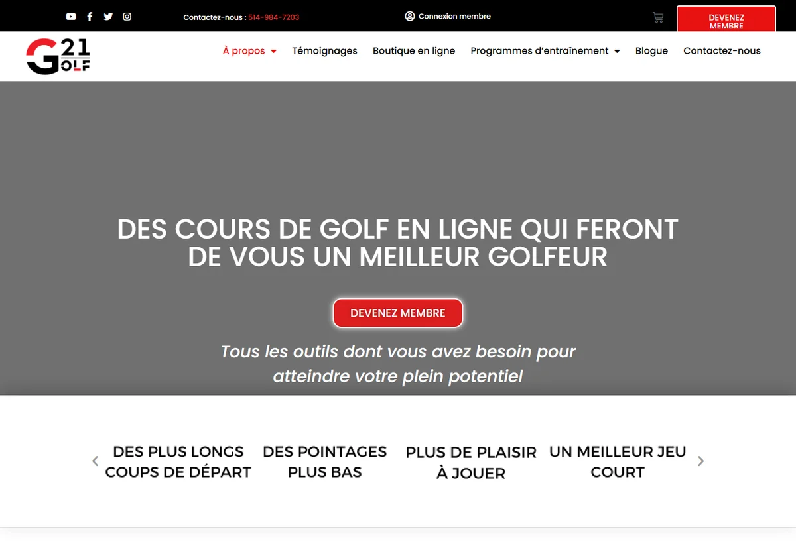Image resolution: width=796 pixels, height=552 pixels.
Task: Open Contactez-nous in the navigation bar
Action: pos(722,51)
